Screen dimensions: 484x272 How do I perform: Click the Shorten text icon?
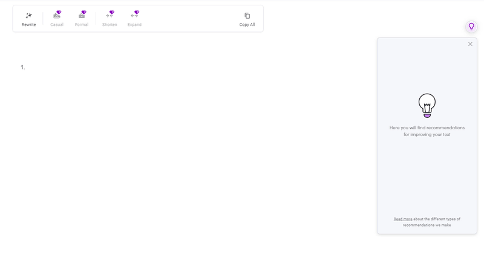(x=108, y=16)
